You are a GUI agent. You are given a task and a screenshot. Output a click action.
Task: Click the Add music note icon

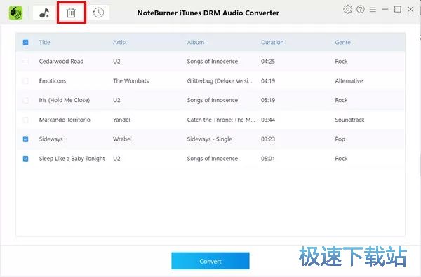[x=44, y=13]
